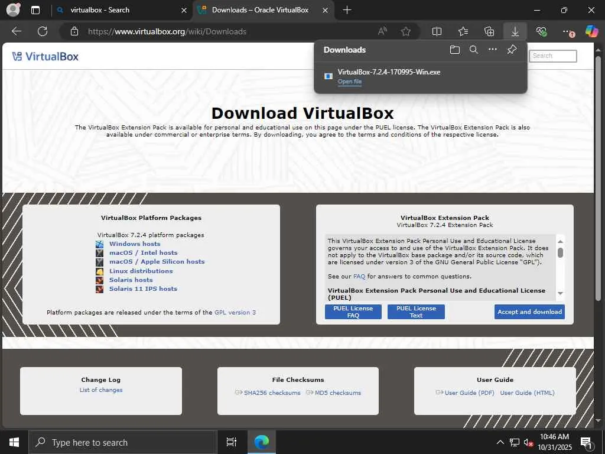This screenshot has width=605, height=454.
Task: Pin the Downloads panel
Action: pyautogui.click(x=512, y=50)
